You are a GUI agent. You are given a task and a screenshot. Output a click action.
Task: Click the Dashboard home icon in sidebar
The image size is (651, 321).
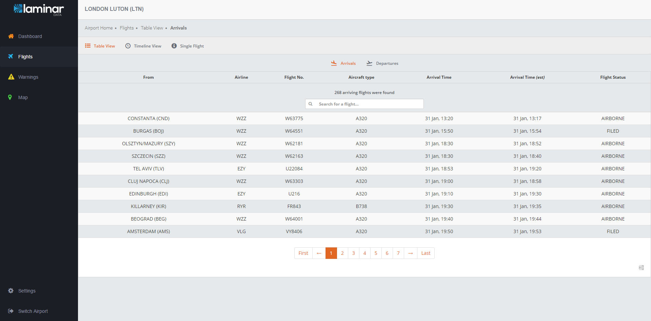11,36
